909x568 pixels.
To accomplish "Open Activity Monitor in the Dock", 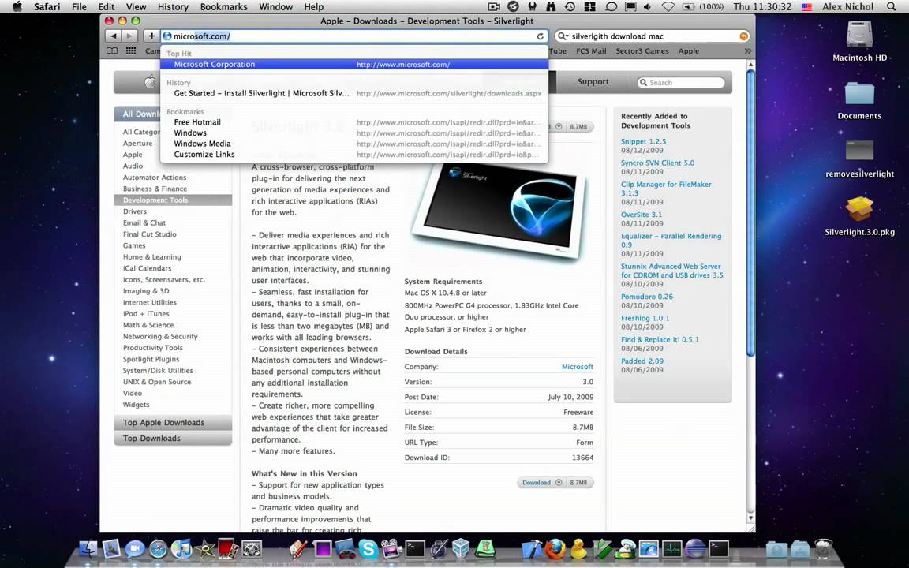I will point(672,549).
